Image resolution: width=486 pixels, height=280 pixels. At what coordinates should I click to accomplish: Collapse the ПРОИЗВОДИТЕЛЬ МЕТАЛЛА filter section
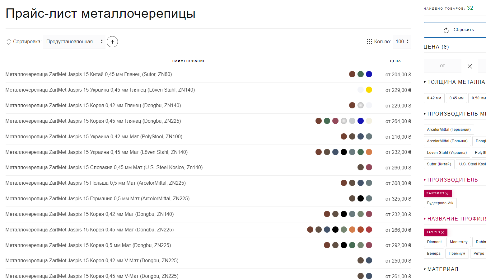pyautogui.click(x=455, y=114)
